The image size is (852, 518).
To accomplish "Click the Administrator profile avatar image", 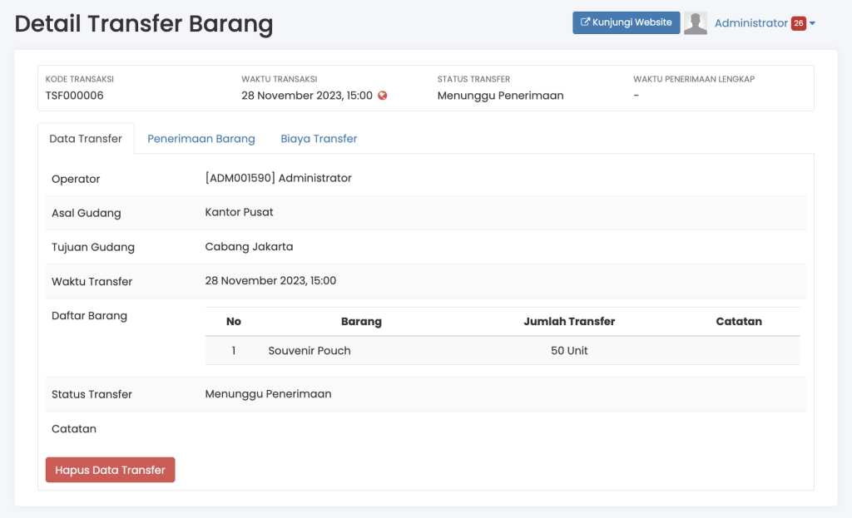I will tap(696, 22).
